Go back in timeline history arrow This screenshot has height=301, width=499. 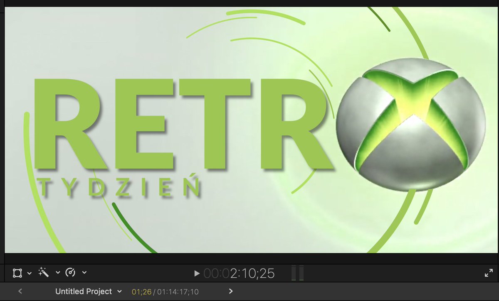click(20, 291)
